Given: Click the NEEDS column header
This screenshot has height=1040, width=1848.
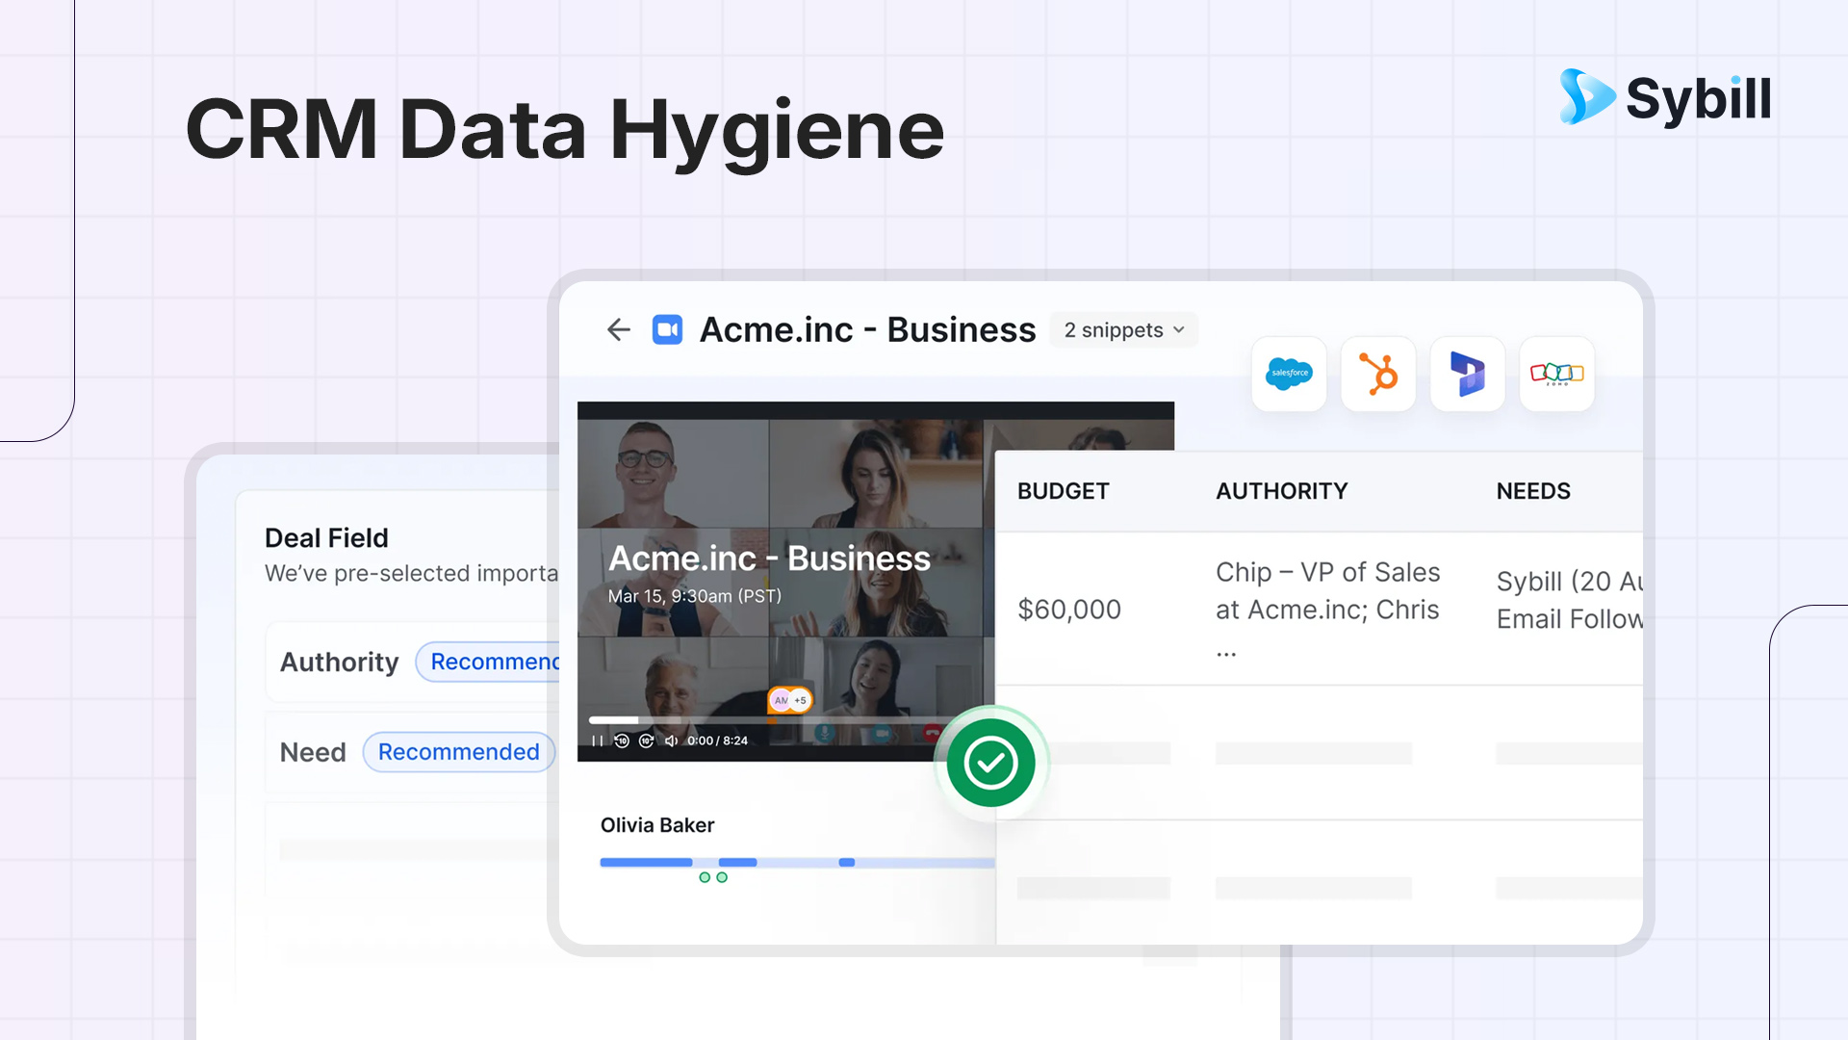Looking at the screenshot, I should [1533, 491].
